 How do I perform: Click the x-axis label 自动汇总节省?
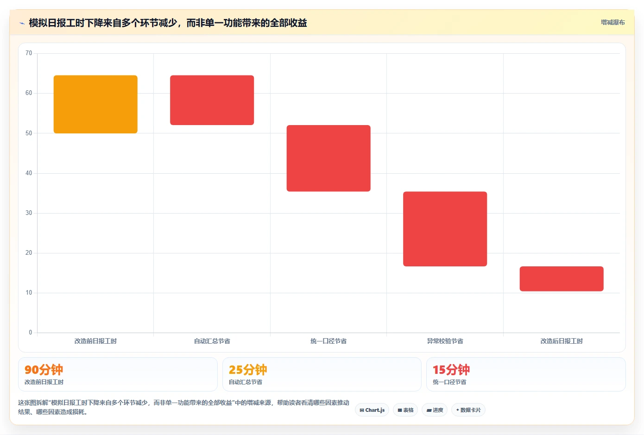[x=212, y=341]
